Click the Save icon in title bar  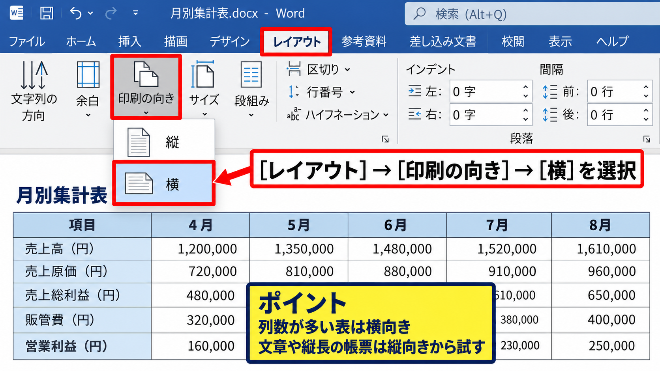pyautogui.click(x=47, y=13)
